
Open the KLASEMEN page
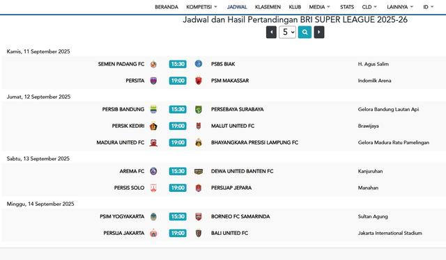click(268, 7)
